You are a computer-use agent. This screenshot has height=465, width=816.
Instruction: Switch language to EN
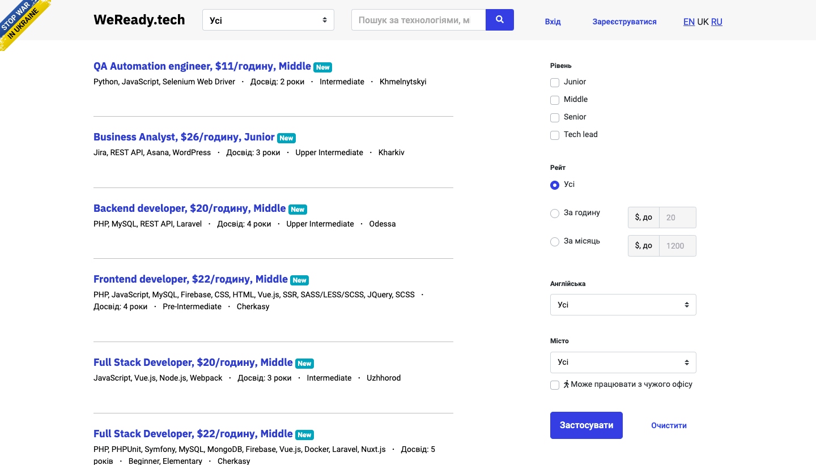pos(689,22)
